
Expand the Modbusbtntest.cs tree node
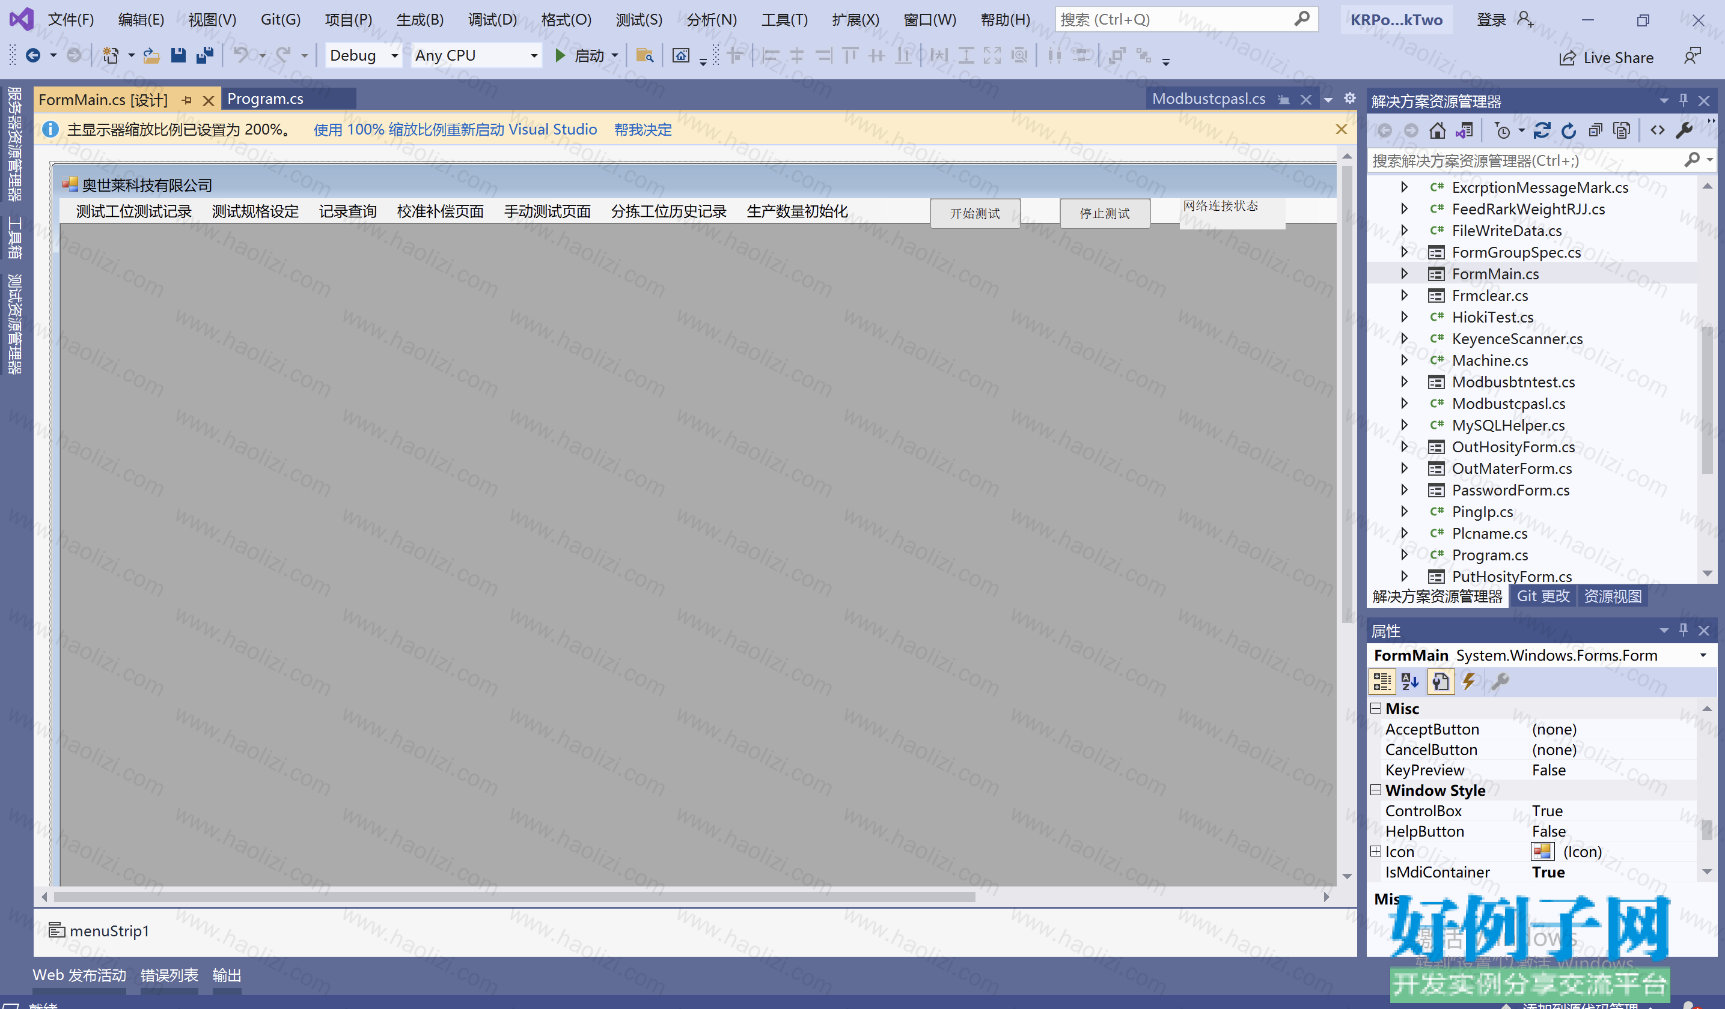coord(1404,382)
